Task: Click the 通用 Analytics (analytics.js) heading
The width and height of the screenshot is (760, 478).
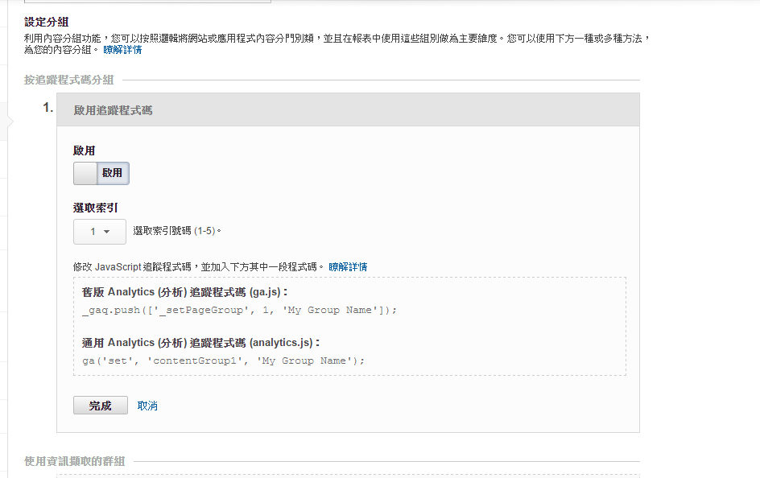Action: coord(200,343)
